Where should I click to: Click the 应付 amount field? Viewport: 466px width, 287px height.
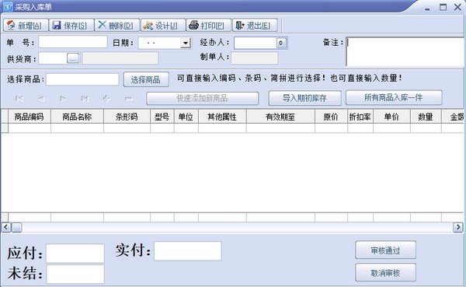point(75,253)
